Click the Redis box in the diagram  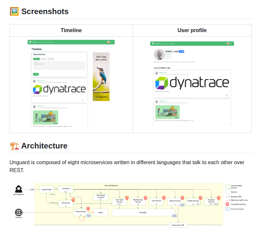tap(101, 212)
